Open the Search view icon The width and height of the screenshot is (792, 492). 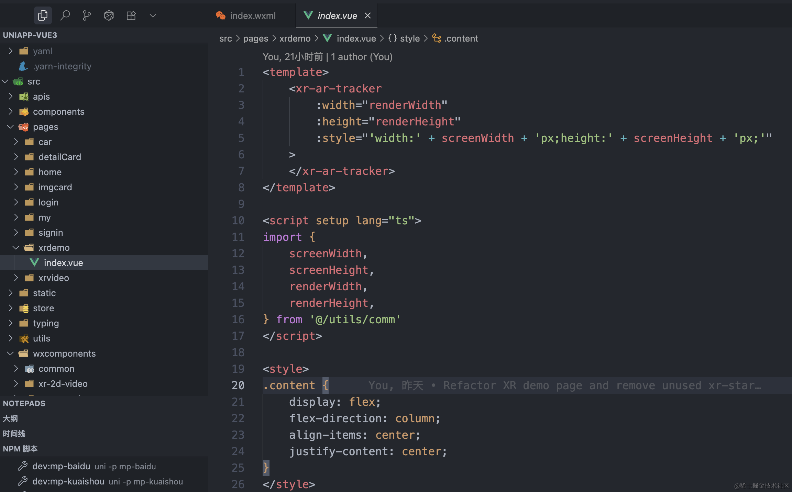[x=65, y=15]
